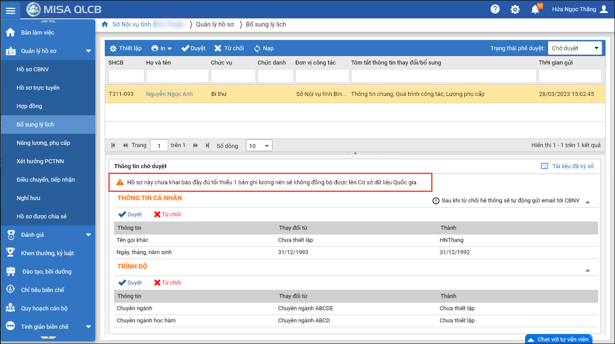Image resolution: width=615 pixels, height=344 pixels.
Task: Open the hamburger menu icon
Action: click(10, 10)
